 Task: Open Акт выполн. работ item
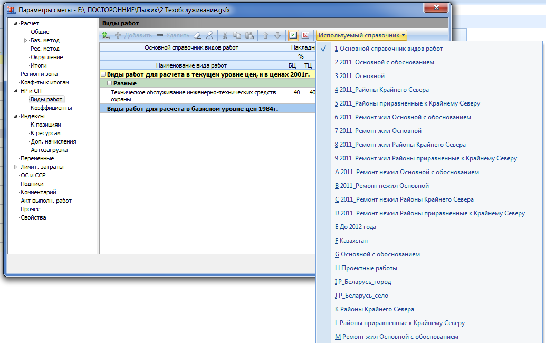point(46,201)
